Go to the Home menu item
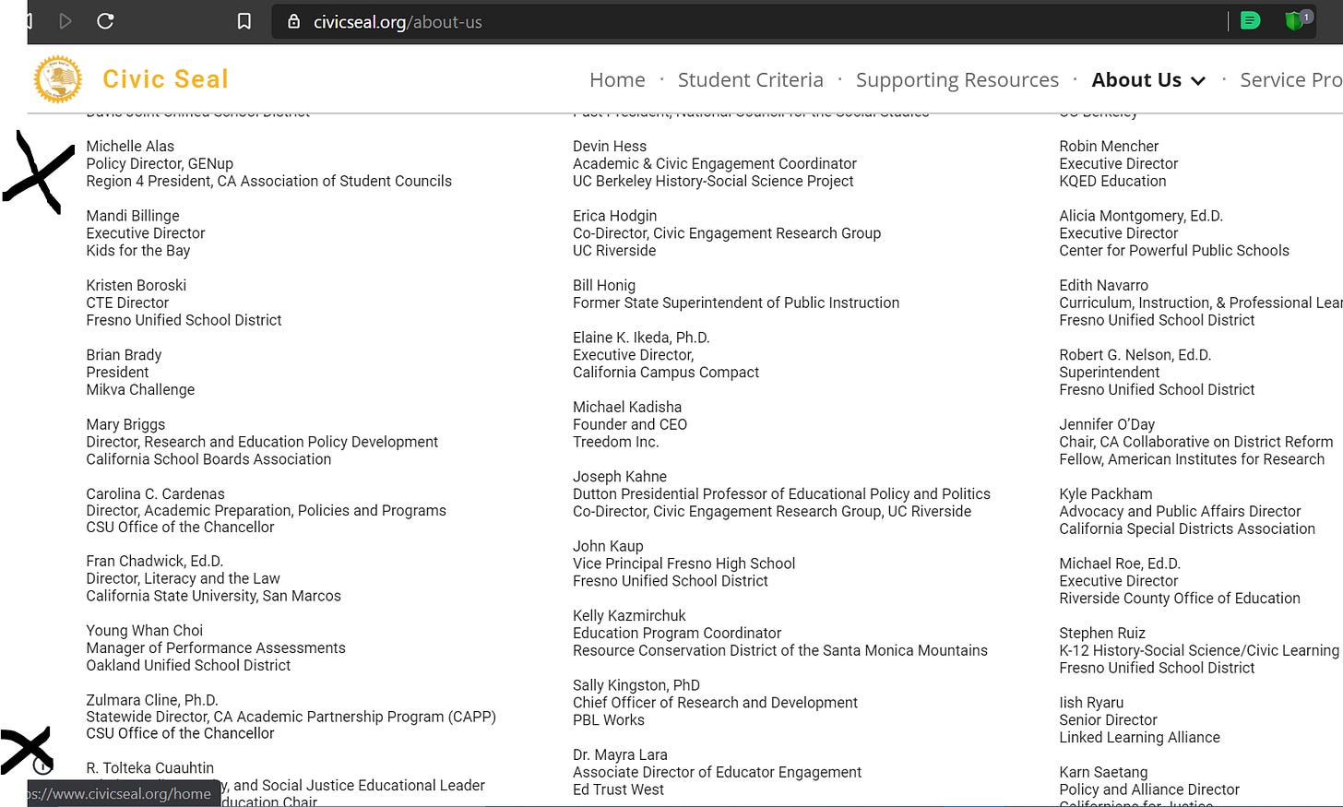The image size is (1343, 807). 617,80
